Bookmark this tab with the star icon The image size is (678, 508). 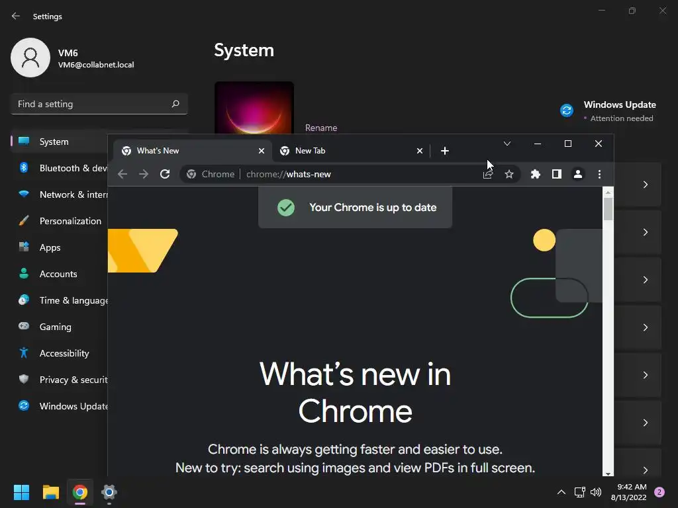509,174
